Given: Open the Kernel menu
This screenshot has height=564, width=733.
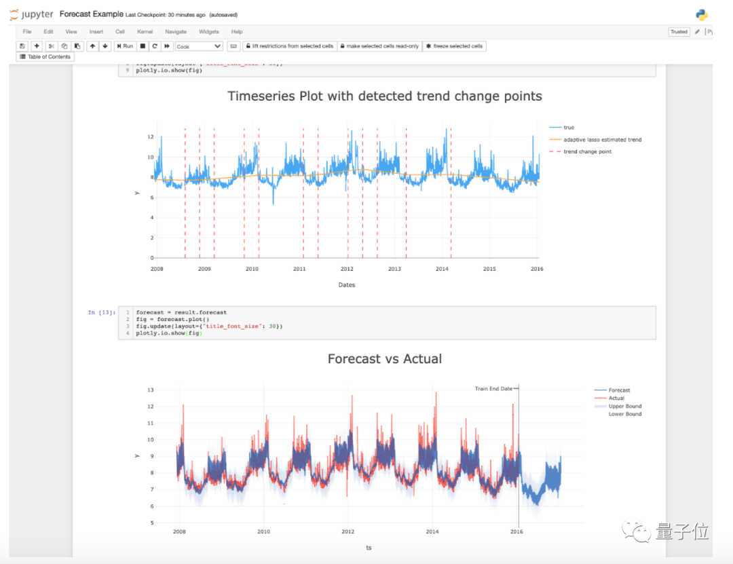Looking at the screenshot, I should point(145,32).
